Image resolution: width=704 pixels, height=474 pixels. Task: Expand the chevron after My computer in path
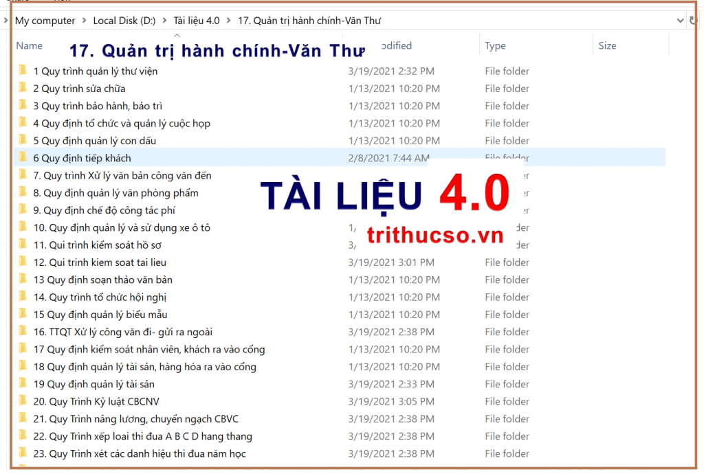(x=84, y=21)
